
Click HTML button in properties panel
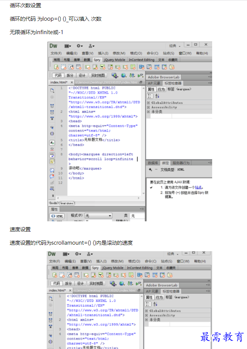(x=57, y=216)
